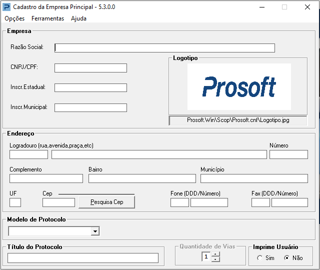Image resolution: width=320 pixels, height=270 pixels.
Task: Click the Fax number field
Action: pos(289,202)
